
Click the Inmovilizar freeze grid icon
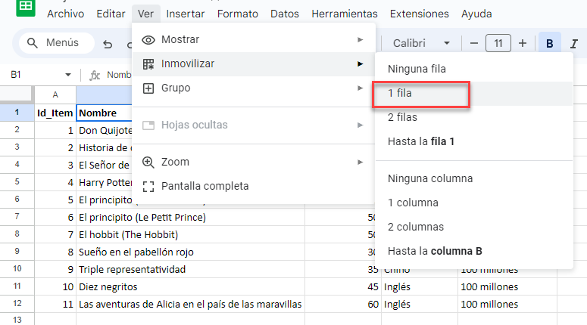click(x=148, y=64)
